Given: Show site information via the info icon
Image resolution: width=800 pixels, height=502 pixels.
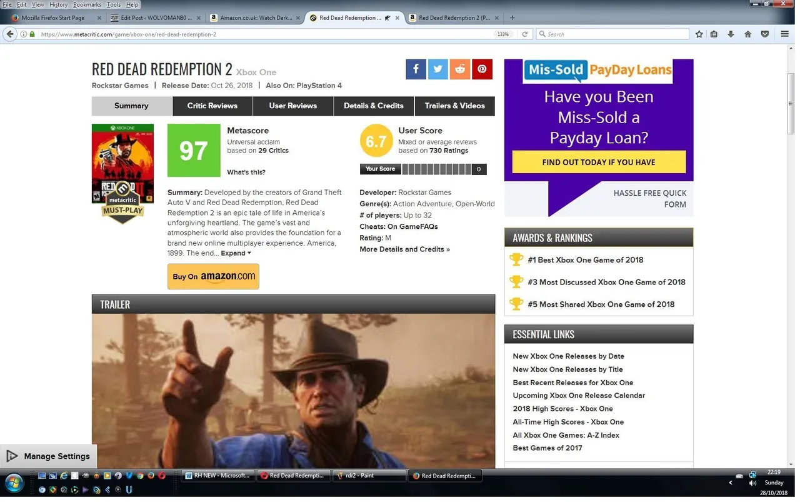Looking at the screenshot, I should 24,34.
